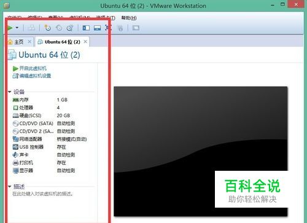The image size is (307, 223).
Task: Open the snapshot manager toolbar icon
Action: (x=70, y=28)
